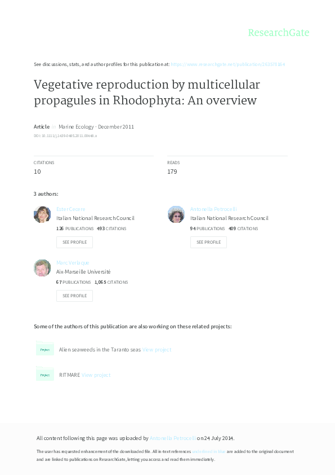Screen dimensions: 335x475
Task: Click Antonella Petrocelli's profile photo
Action: [x=176, y=214]
